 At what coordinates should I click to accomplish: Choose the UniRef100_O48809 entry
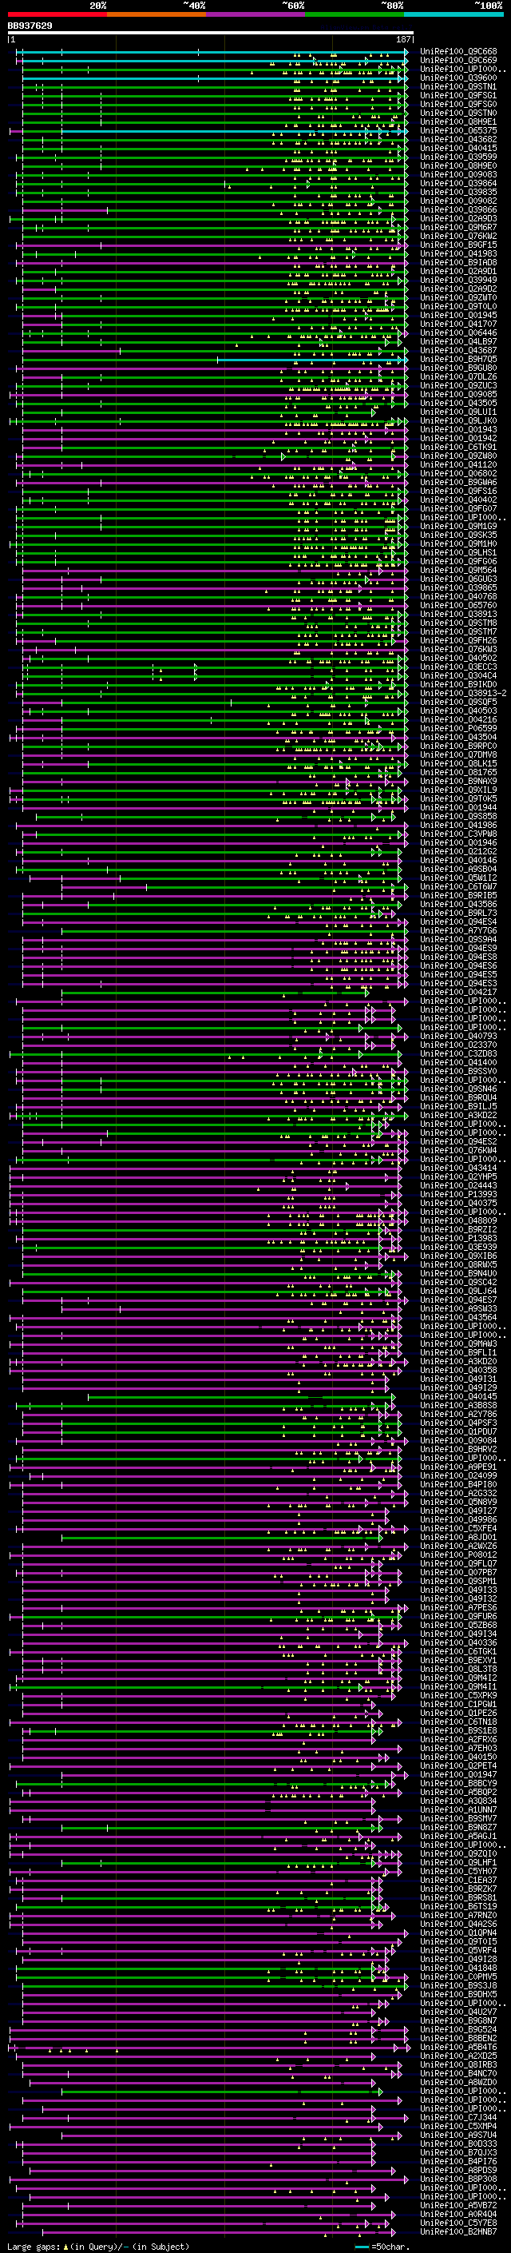tap(458, 1221)
